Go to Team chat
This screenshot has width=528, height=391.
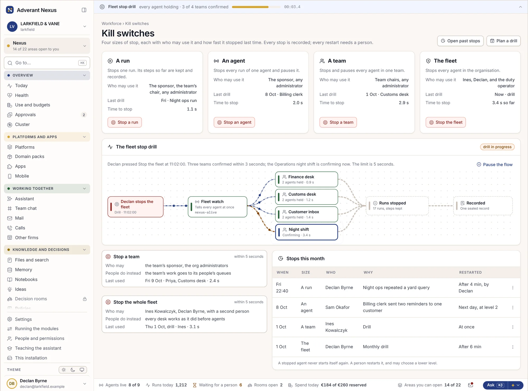26,208
